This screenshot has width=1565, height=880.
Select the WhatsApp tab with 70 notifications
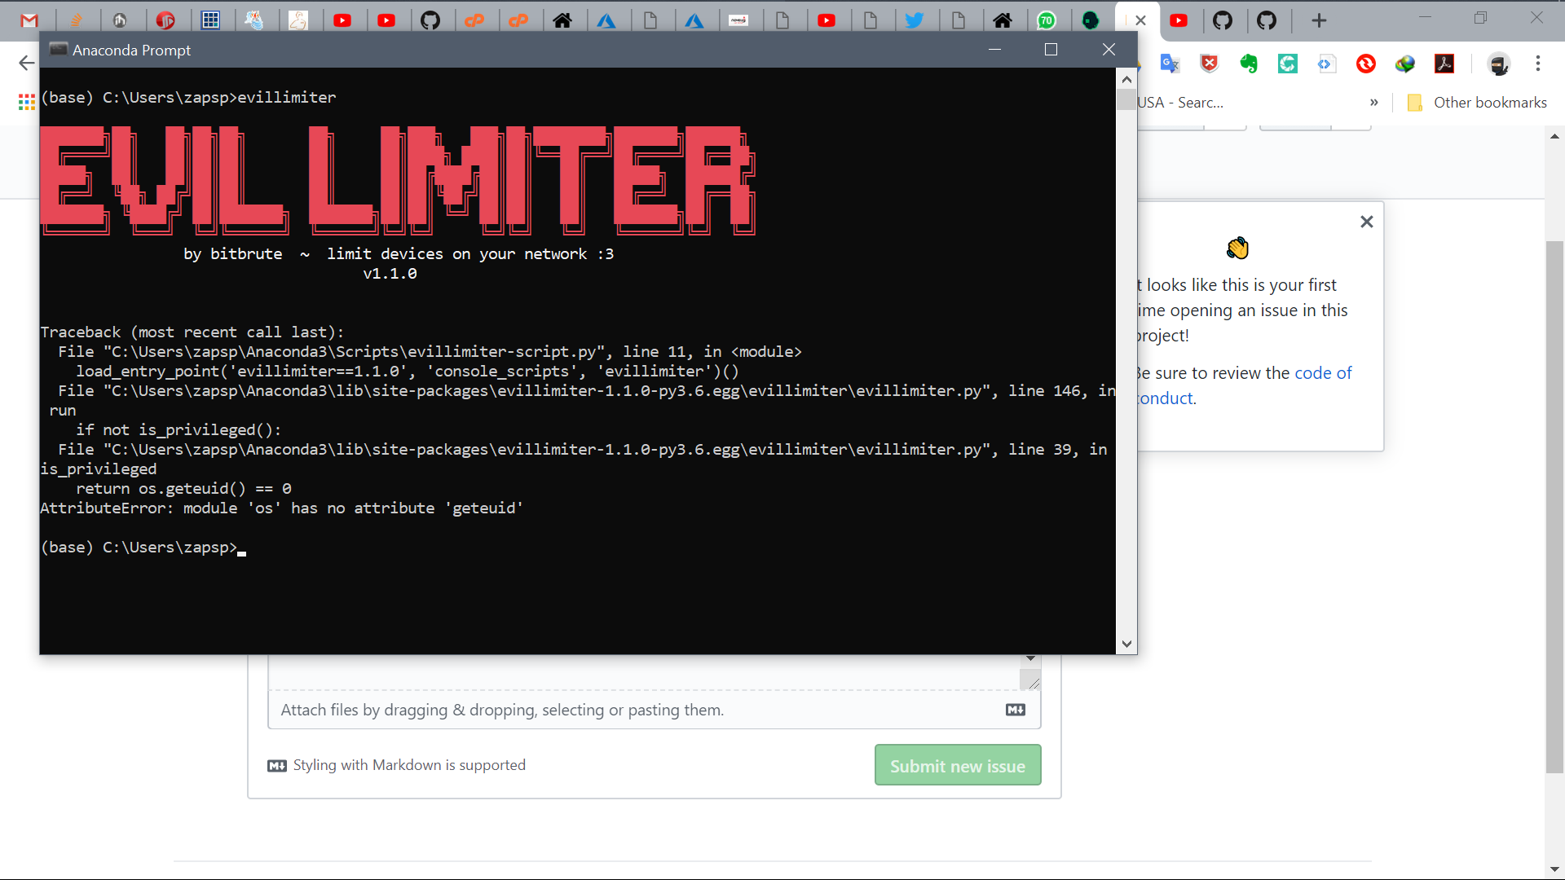tap(1049, 20)
